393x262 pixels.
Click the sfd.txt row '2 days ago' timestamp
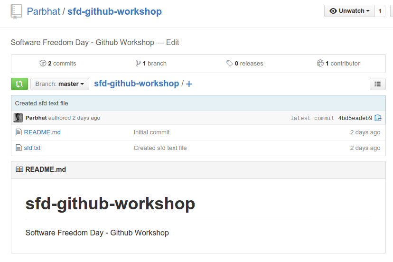pos(365,148)
